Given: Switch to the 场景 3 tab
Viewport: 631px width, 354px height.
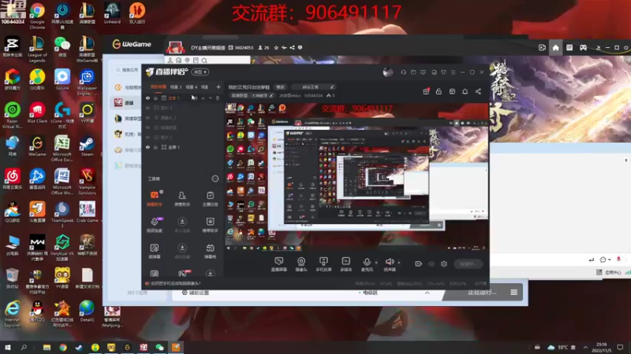Looking at the screenshot, I should [x=175, y=87].
